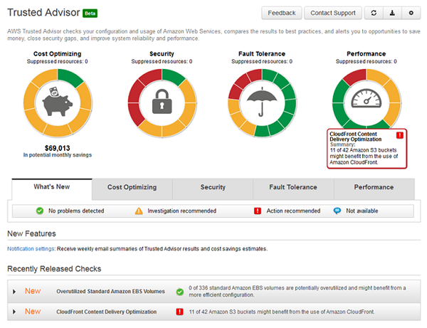Viewport: 427px width, 328px height.
Task: Click row text '11 of 42 Amazon S3 buckets'
Action: 282,312
